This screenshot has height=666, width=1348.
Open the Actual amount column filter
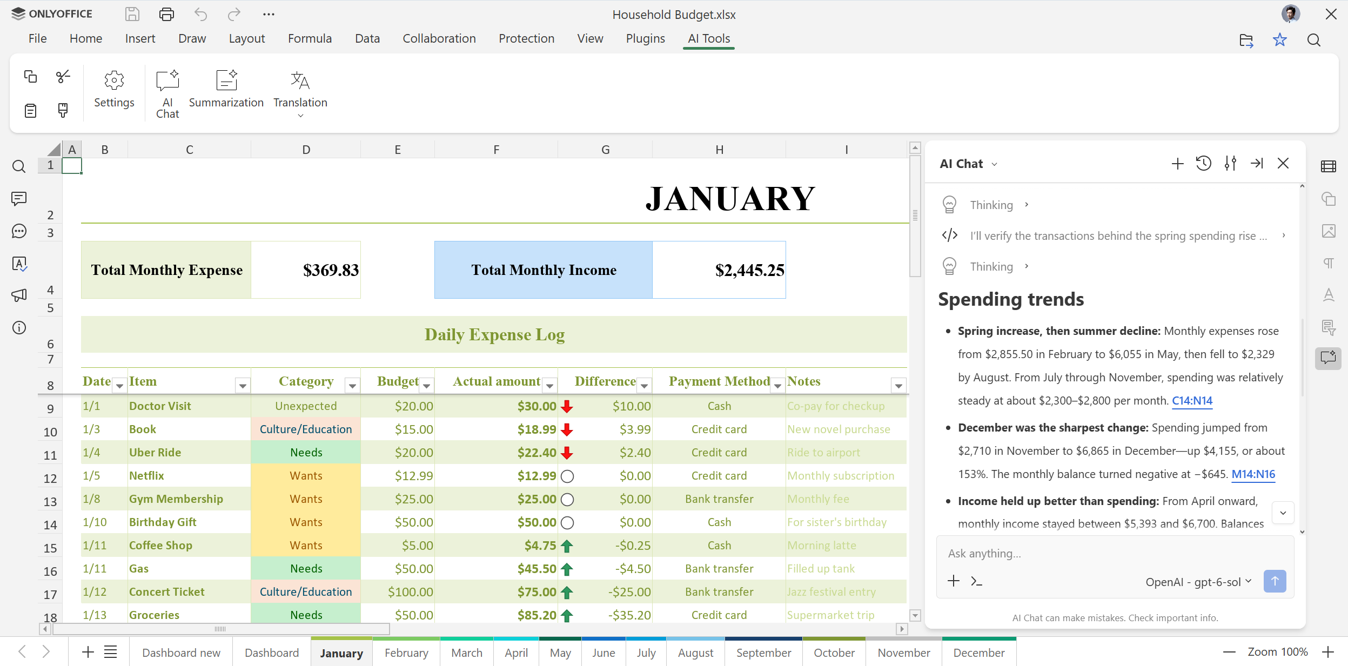pyautogui.click(x=549, y=386)
